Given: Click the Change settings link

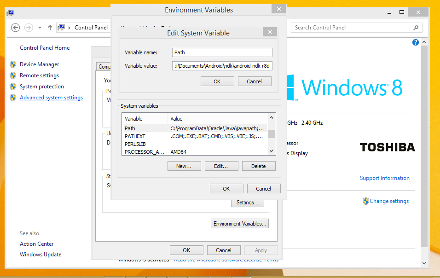Looking at the screenshot, I should coord(389,201).
